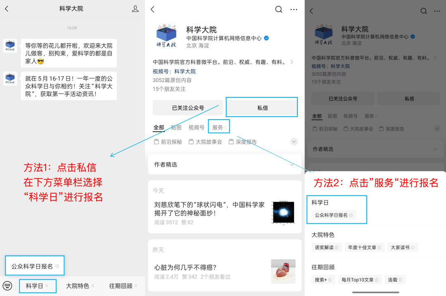446x296 pixels.
Task: Switch to the 视频号 tab on the middle screen
Action: 196,127
